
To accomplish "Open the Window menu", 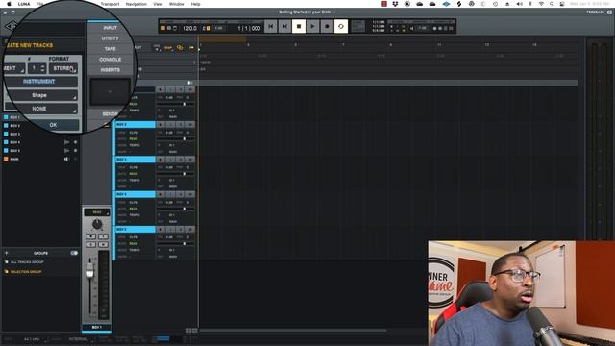I will point(177,4).
